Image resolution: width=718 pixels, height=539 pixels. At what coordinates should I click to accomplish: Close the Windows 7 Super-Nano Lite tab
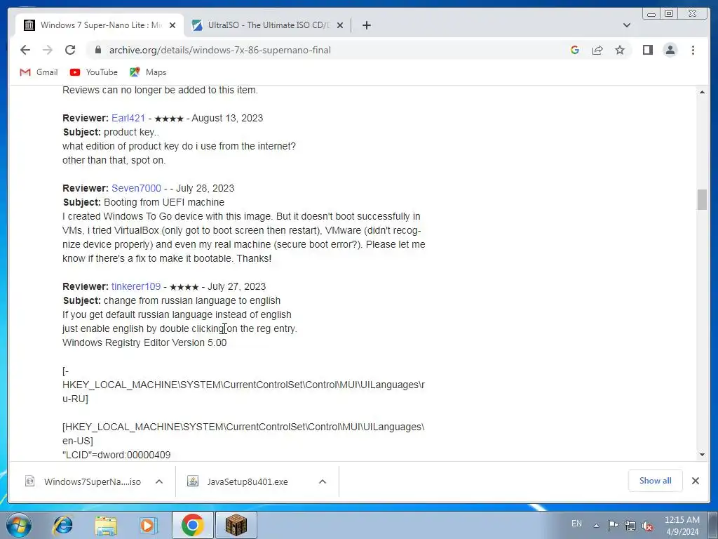(172, 25)
